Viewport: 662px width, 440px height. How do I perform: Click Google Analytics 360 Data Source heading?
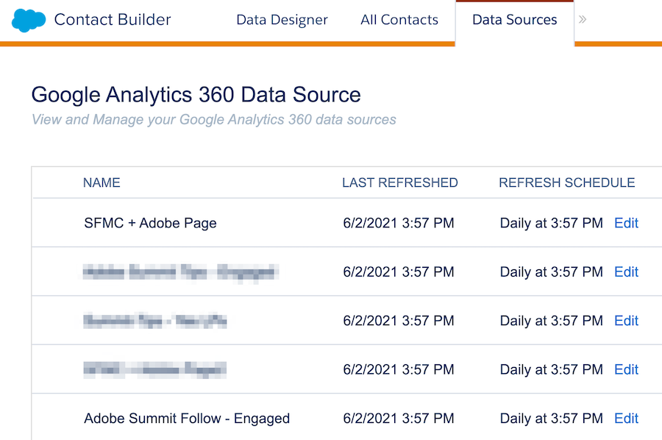click(x=196, y=95)
